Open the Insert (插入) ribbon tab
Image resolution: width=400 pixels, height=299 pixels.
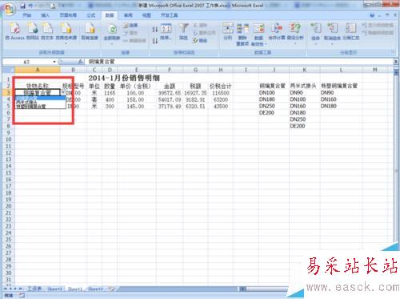coord(46,15)
